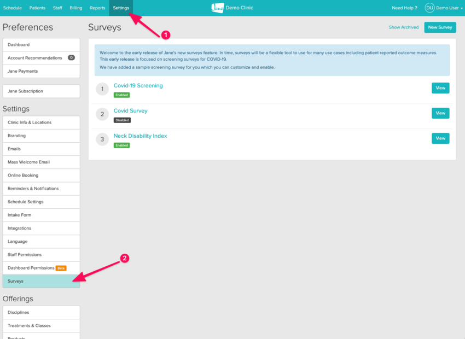
Task: View the Covid Survey
Action: 440,113
